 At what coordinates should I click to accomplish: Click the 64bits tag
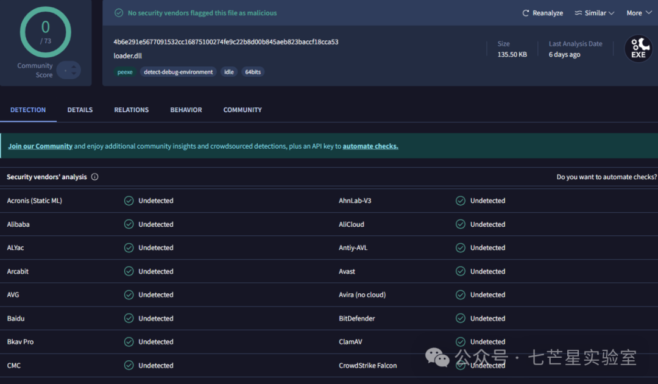click(x=253, y=72)
